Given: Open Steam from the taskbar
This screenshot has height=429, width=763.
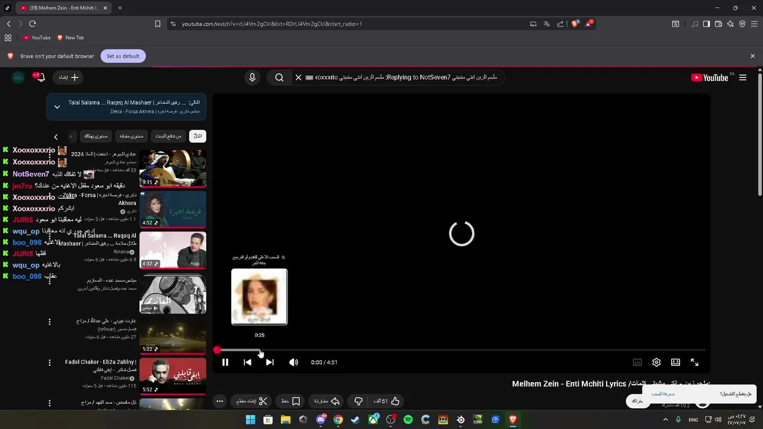Looking at the screenshot, I should point(356,419).
